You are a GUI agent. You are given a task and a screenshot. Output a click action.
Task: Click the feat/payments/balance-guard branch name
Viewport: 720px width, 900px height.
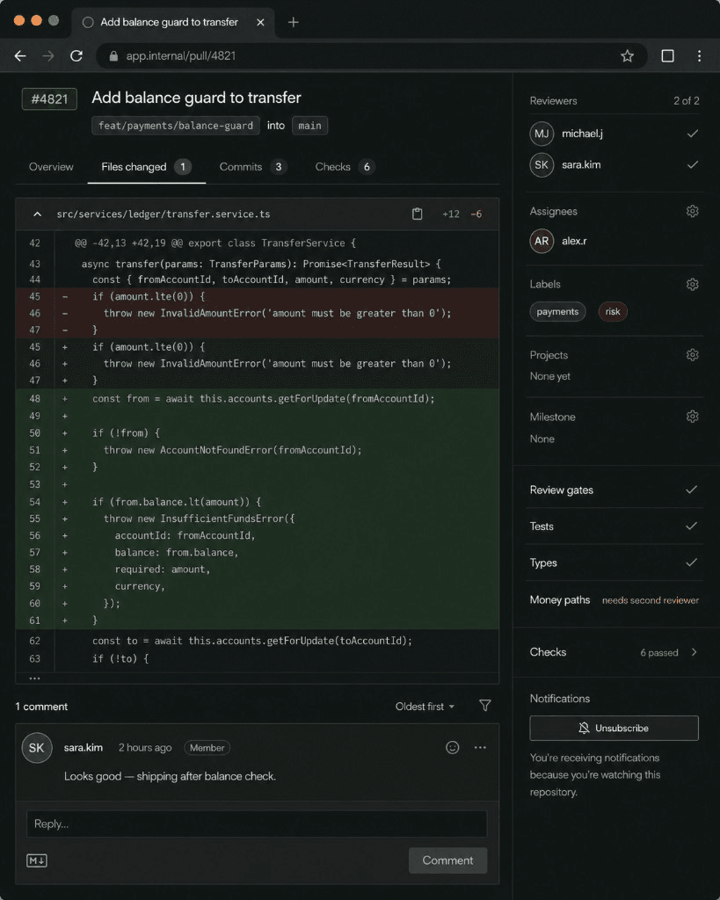176,126
